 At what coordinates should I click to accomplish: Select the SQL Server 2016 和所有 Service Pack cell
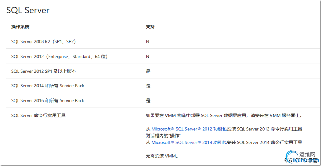48,100
